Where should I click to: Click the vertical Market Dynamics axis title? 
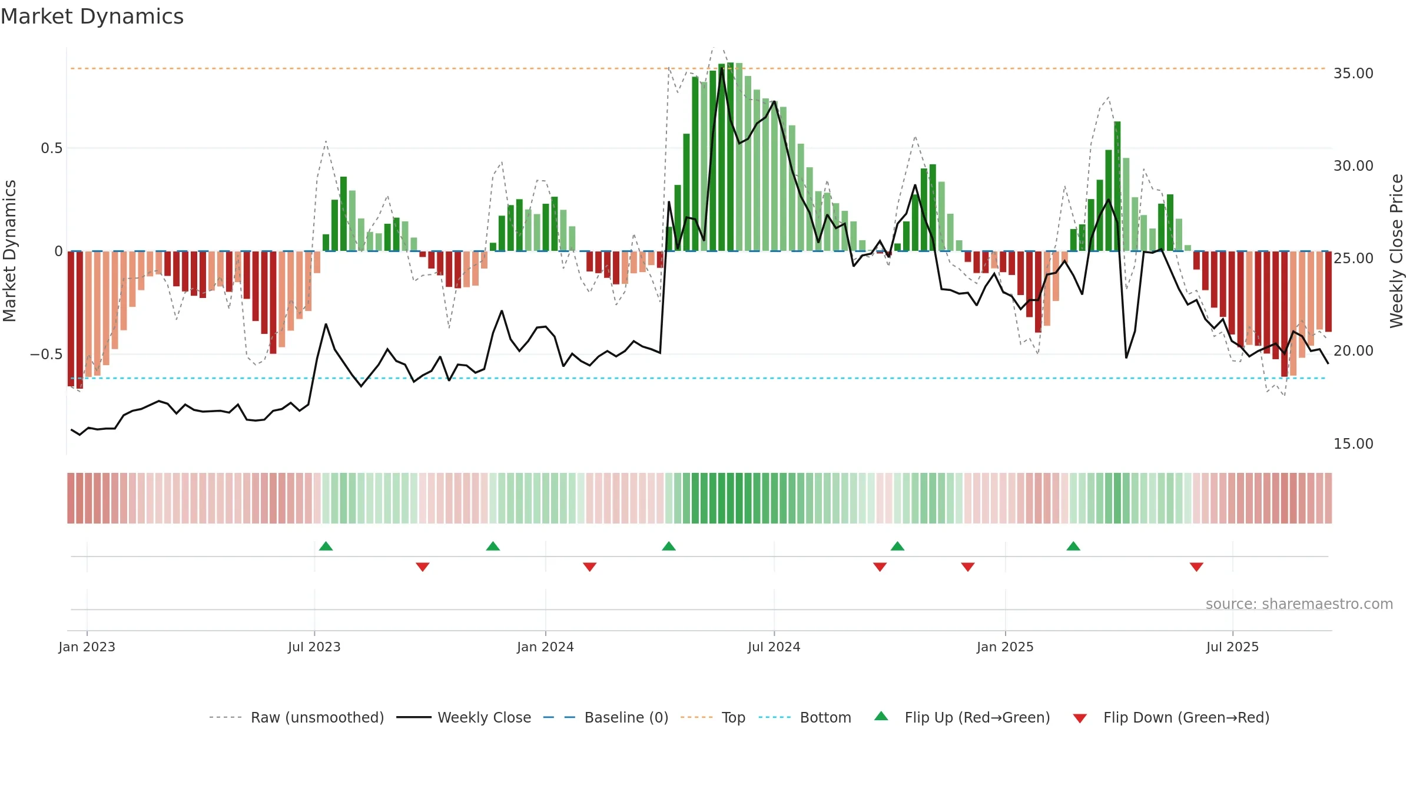[x=9, y=251]
